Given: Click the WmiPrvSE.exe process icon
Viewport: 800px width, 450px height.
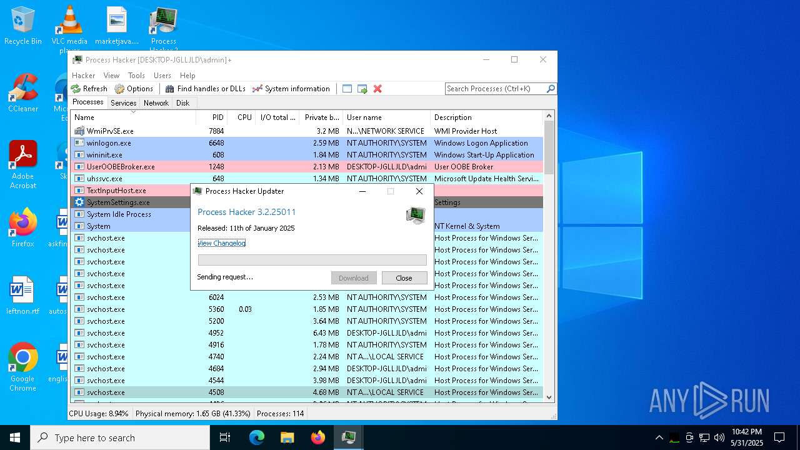Looking at the screenshot, I should click(79, 131).
